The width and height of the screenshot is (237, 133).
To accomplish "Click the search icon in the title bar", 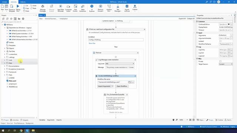I will (207, 2).
